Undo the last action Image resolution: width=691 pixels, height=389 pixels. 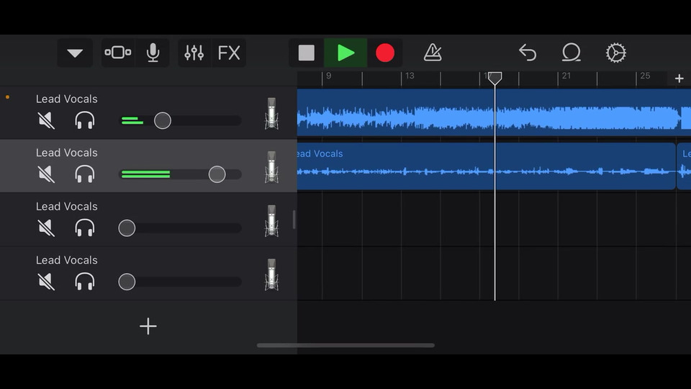tap(528, 53)
